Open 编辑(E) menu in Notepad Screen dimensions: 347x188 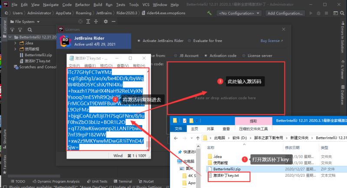[x=90, y=65]
